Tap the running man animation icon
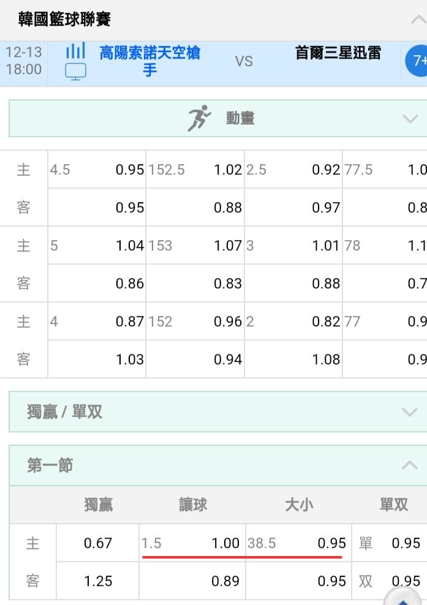The width and height of the screenshot is (427, 605). tap(199, 118)
